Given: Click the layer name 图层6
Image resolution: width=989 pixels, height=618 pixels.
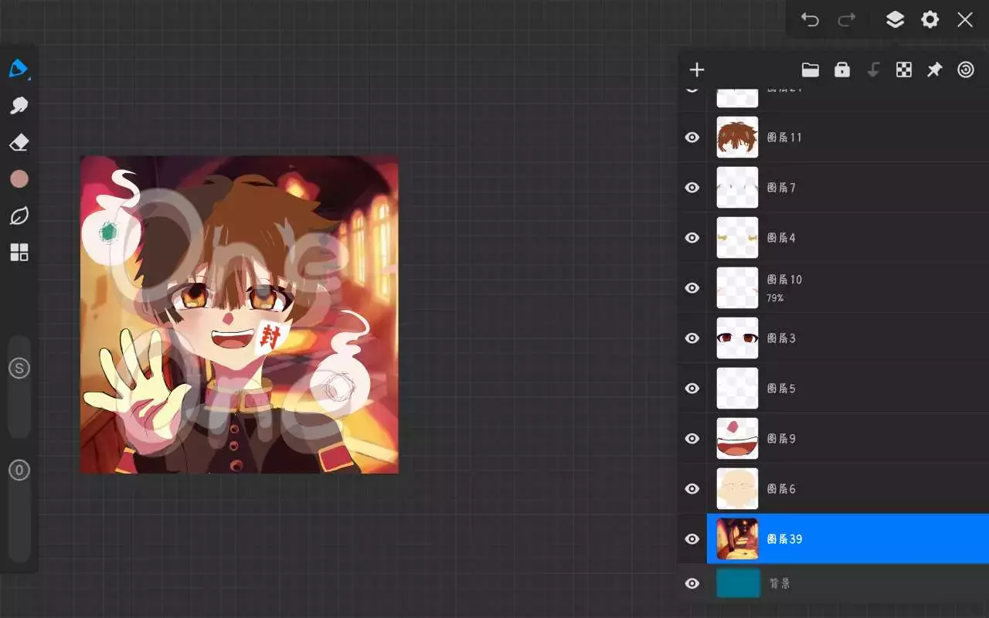Looking at the screenshot, I should pyautogui.click(x=781, y=489).
